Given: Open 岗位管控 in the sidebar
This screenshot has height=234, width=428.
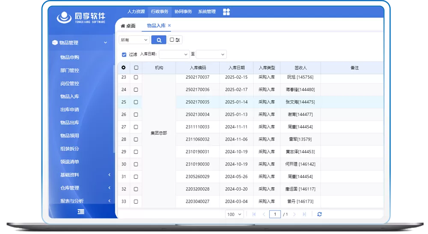Looking at the screenshot, I should (70, 84).
